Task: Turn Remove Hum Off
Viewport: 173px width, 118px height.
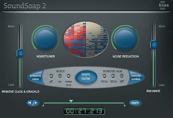Action: click(122, 76)
